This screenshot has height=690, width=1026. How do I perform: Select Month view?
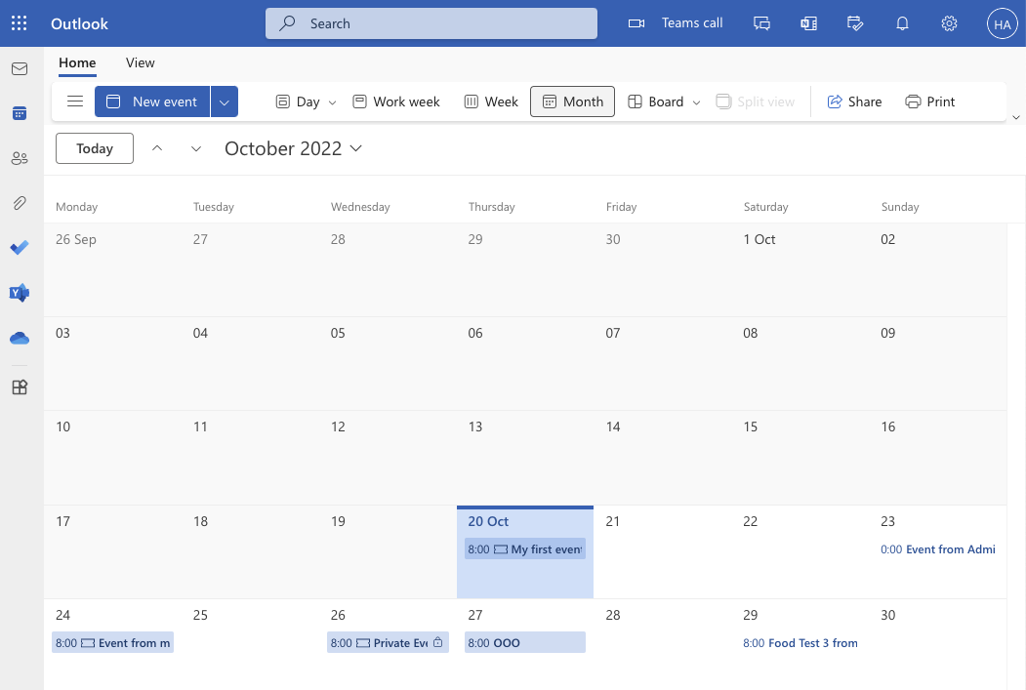click(572, 101)
